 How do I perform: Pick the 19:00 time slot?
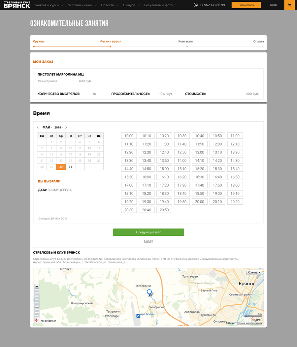(217, 193)
